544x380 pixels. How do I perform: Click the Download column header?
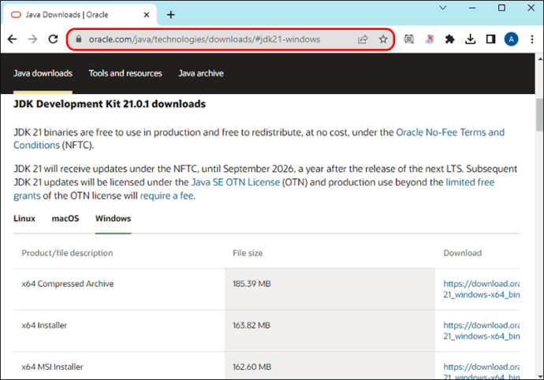point(463,253)
